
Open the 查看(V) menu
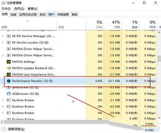(33, 9)
